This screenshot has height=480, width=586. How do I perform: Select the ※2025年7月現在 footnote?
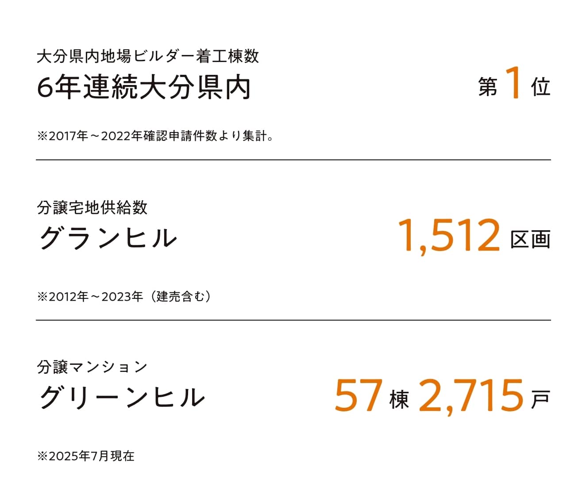86,456
